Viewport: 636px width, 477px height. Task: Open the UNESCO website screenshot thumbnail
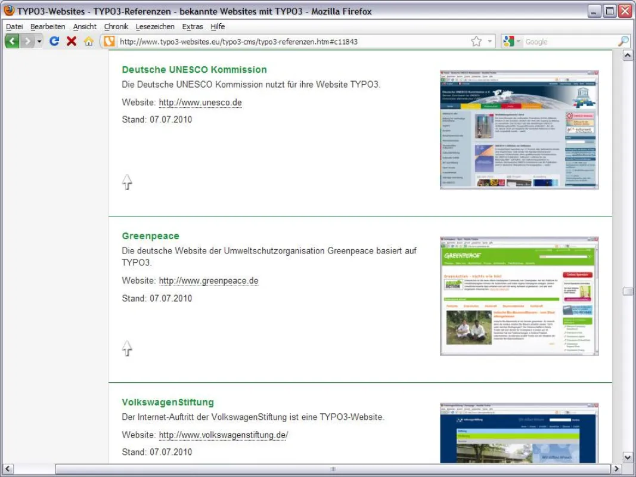click(519, 130)
